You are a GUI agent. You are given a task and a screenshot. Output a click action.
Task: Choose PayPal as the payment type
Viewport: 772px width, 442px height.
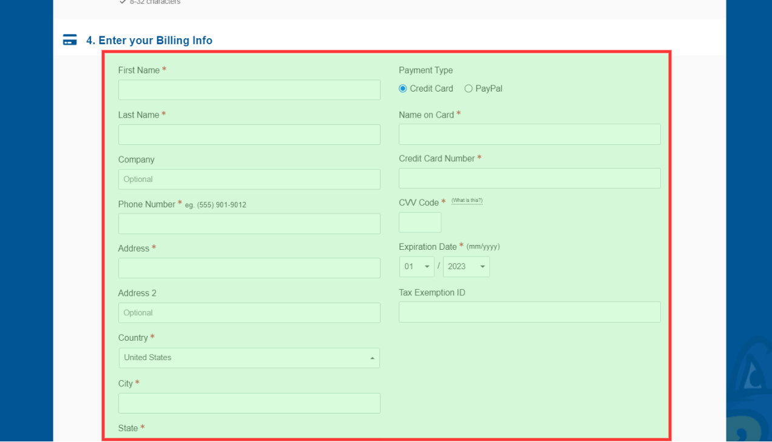pyautogui.click(x=469, y=89)
